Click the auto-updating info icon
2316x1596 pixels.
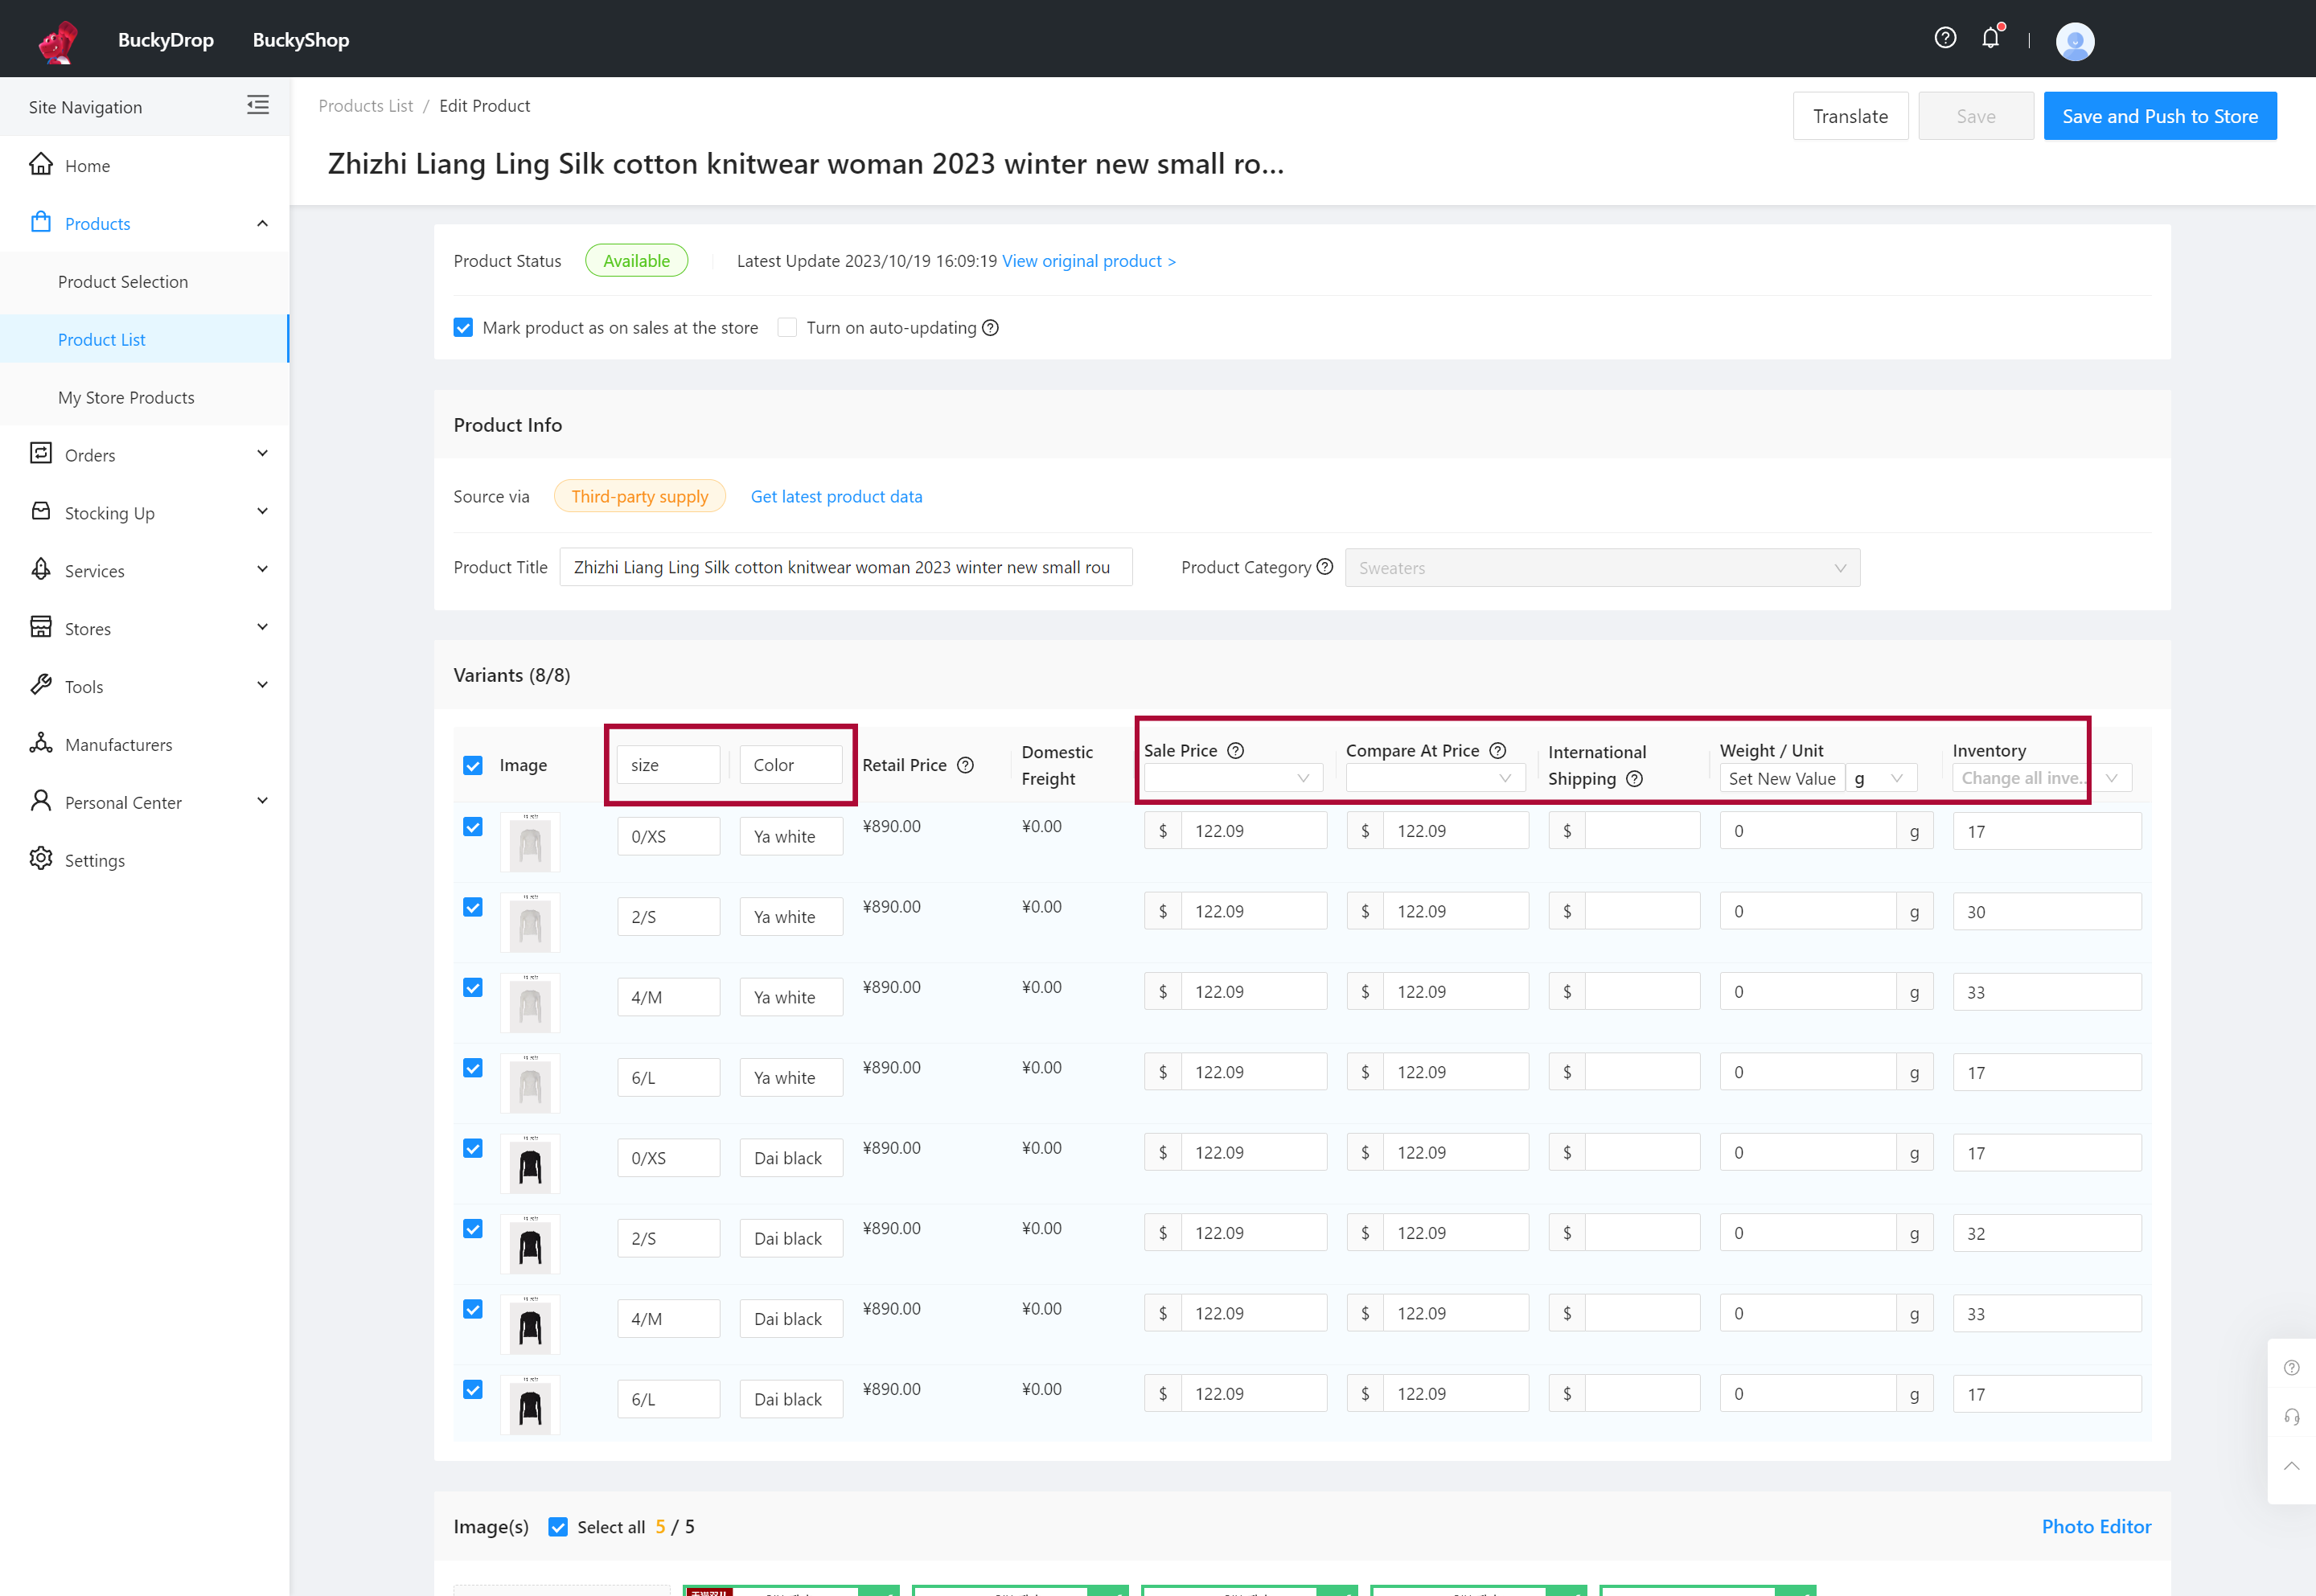click(x=990, y=328)
